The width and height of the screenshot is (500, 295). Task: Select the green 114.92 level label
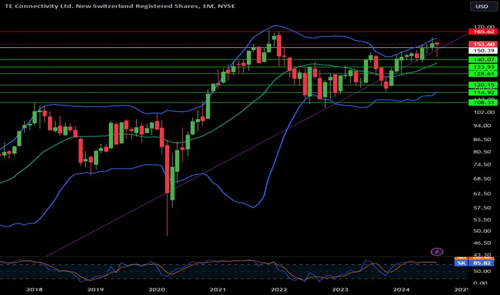tap(483, 92)
